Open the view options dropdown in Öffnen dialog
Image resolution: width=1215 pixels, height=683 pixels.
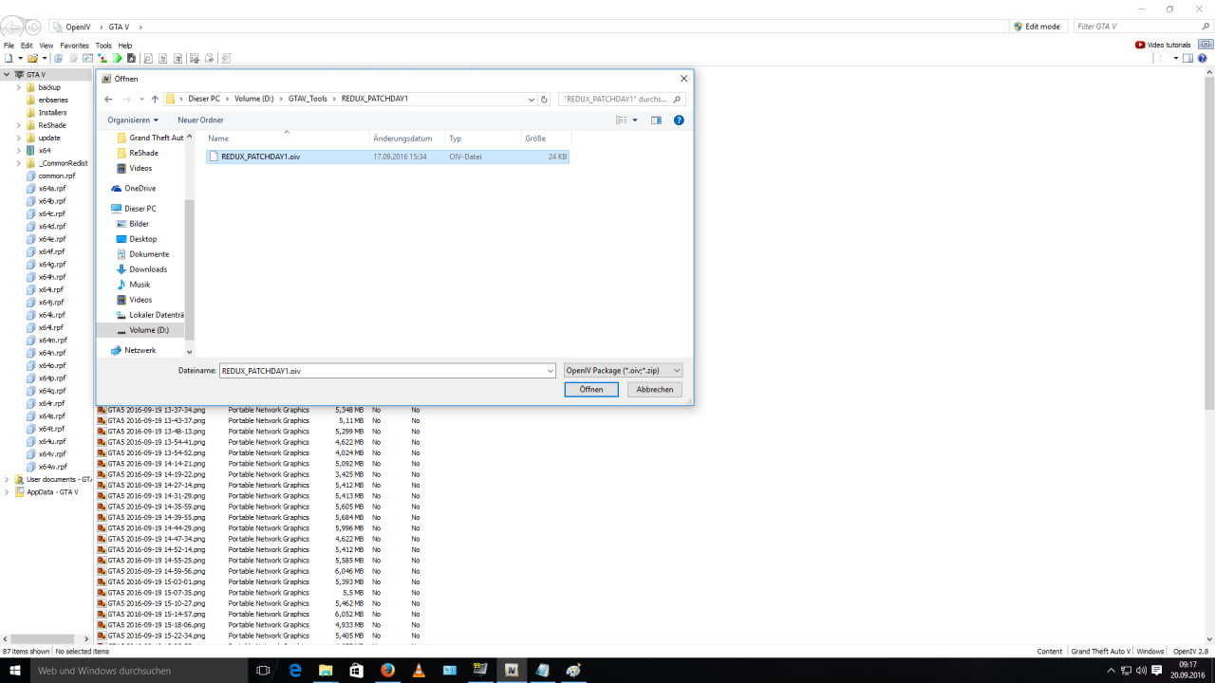pyautogui.click(x=636, y=120)
